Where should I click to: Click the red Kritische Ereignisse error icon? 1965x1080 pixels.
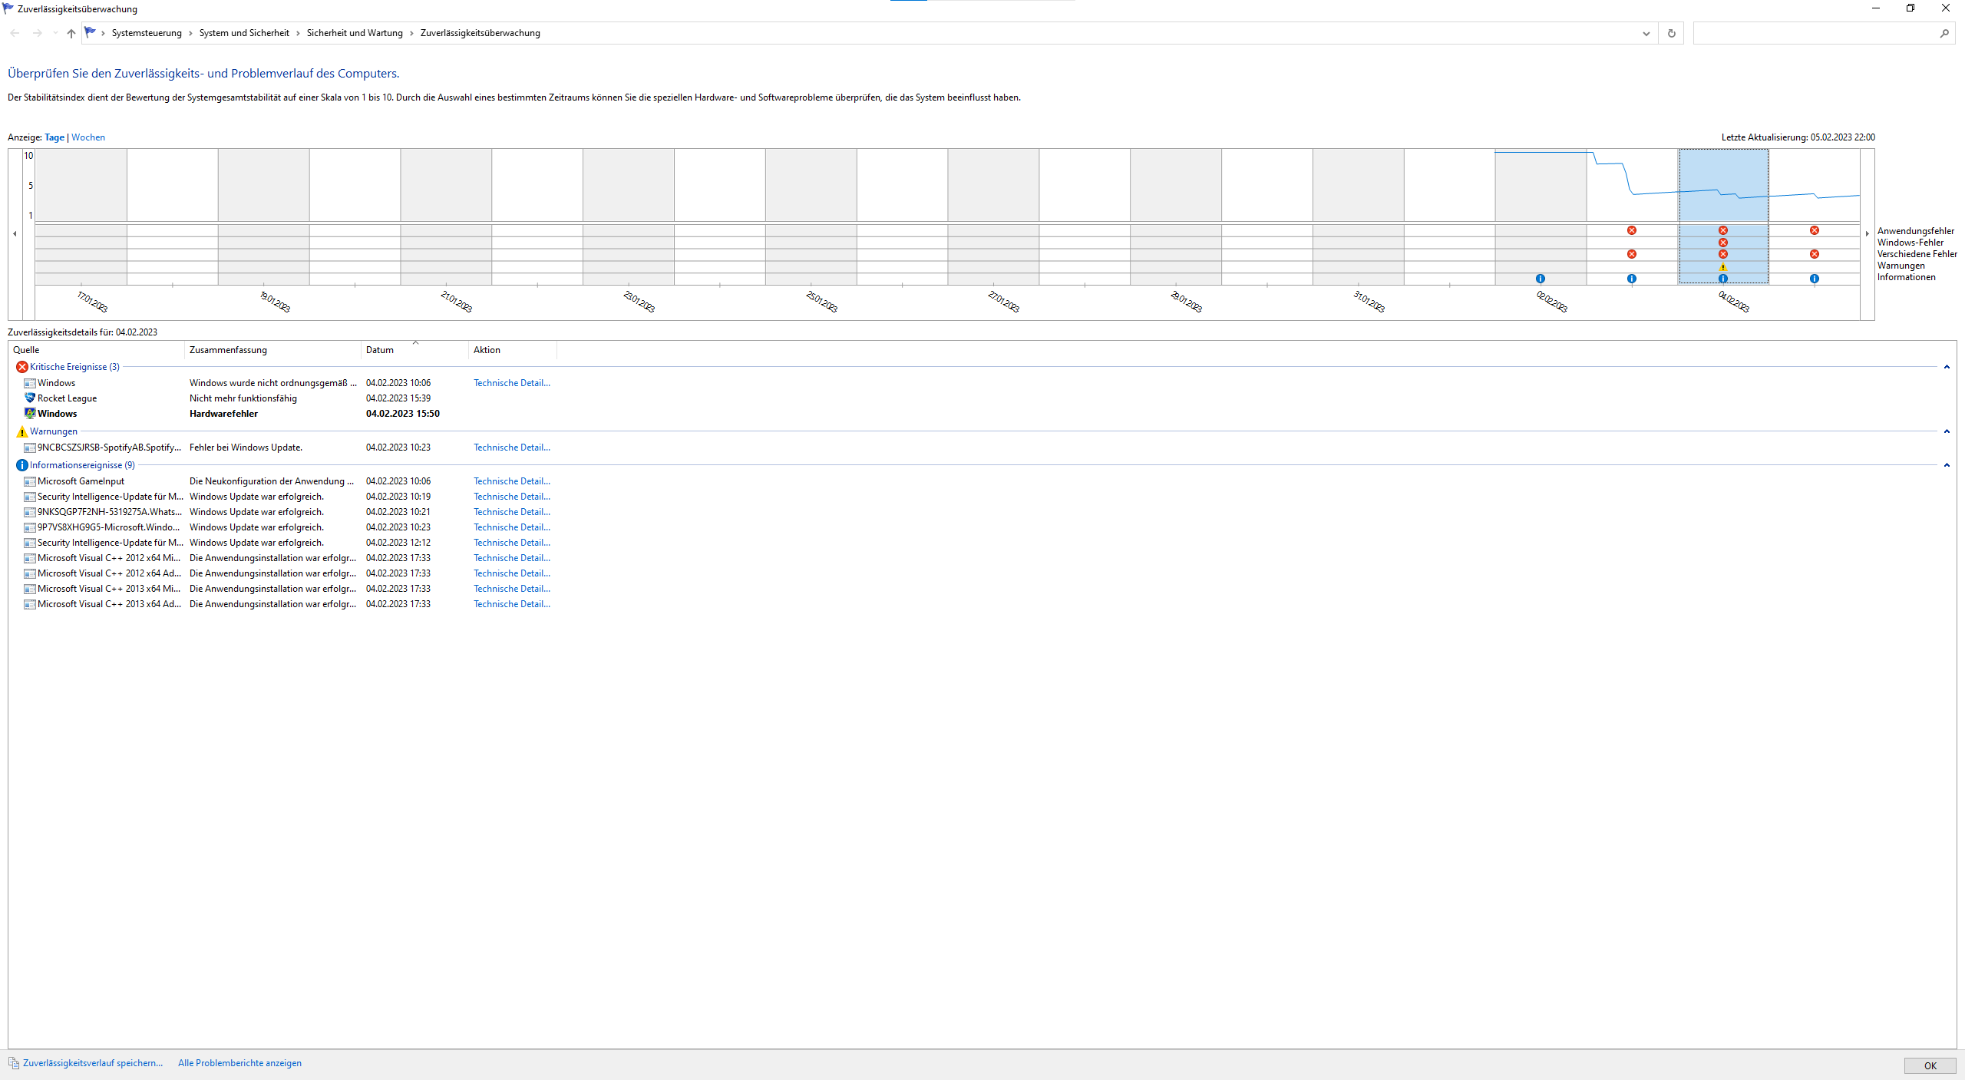[x=21, y=367]
